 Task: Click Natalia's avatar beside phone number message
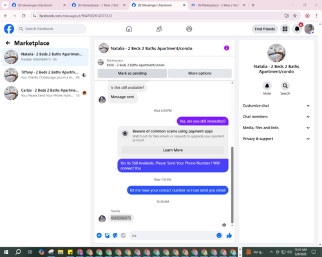click(x=102, y=218)
